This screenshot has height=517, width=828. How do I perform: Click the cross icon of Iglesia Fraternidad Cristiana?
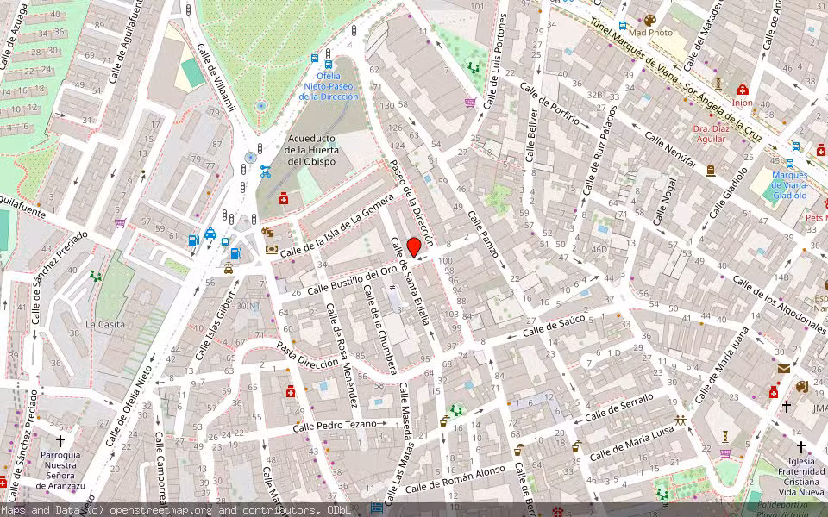click(800, 447)
